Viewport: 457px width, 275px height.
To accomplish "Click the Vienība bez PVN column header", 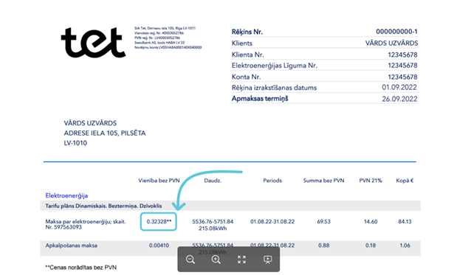I will [x=159, y=181].
